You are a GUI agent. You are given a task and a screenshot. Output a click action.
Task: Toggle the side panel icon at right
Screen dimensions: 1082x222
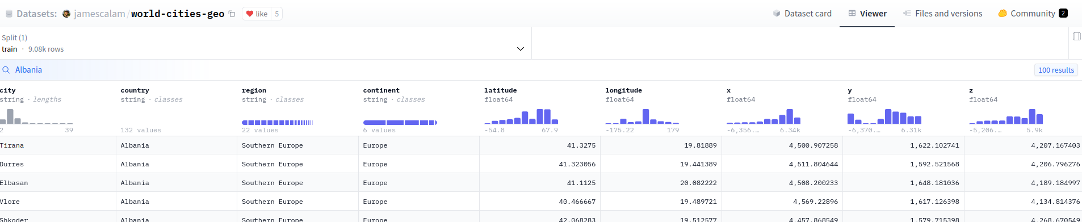(1076, 36)
